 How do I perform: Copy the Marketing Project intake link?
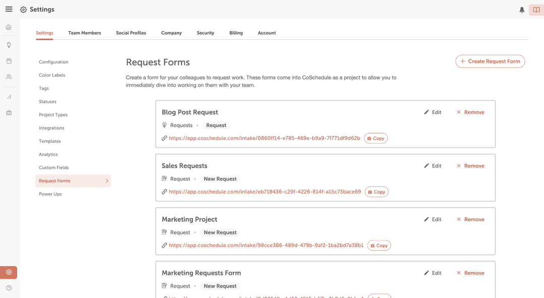tap(379, 245)
